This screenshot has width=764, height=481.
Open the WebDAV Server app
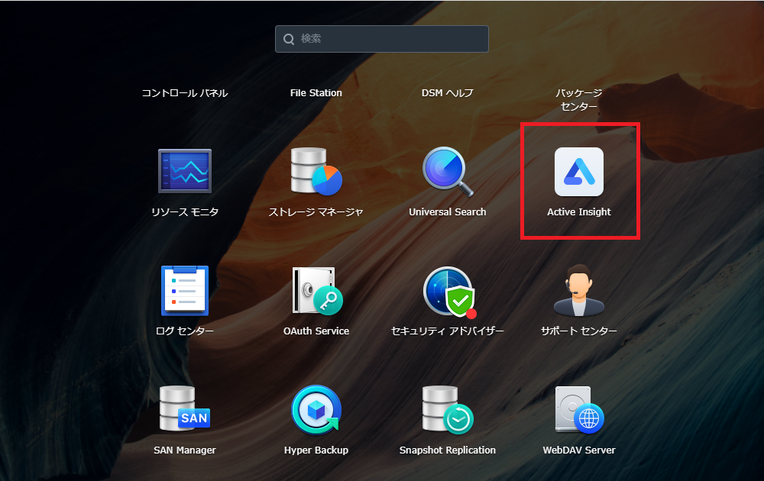tap(579, 410)
